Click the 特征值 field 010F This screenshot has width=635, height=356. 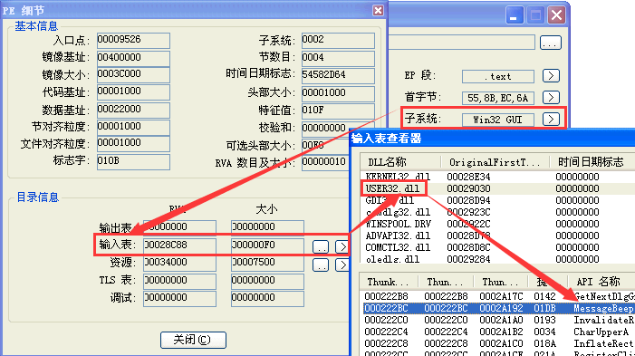(x=338, y=111)
